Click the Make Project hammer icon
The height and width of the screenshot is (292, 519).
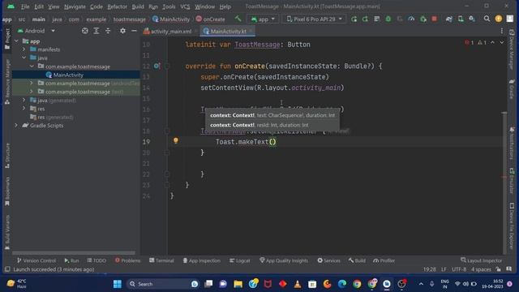[x=238, y=19]
